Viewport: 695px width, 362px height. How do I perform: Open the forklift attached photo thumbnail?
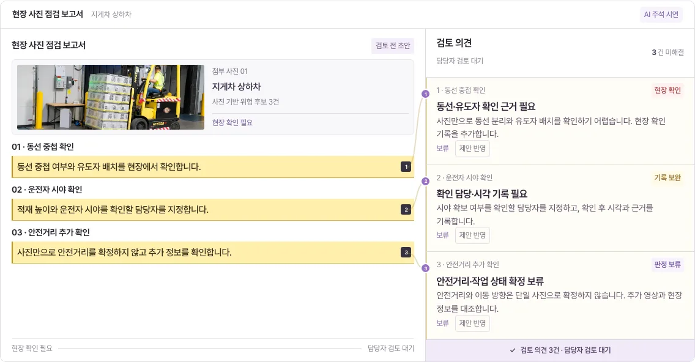point(111,97)
